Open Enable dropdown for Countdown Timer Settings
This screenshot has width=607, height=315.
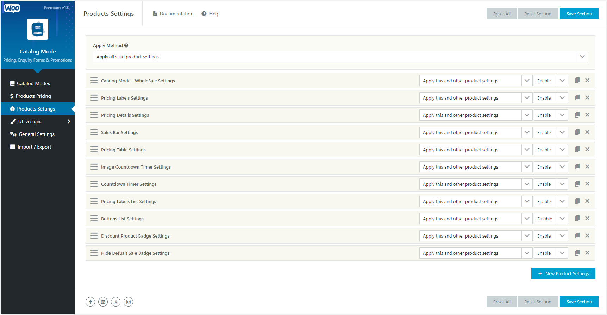click(x=551, y=184)
